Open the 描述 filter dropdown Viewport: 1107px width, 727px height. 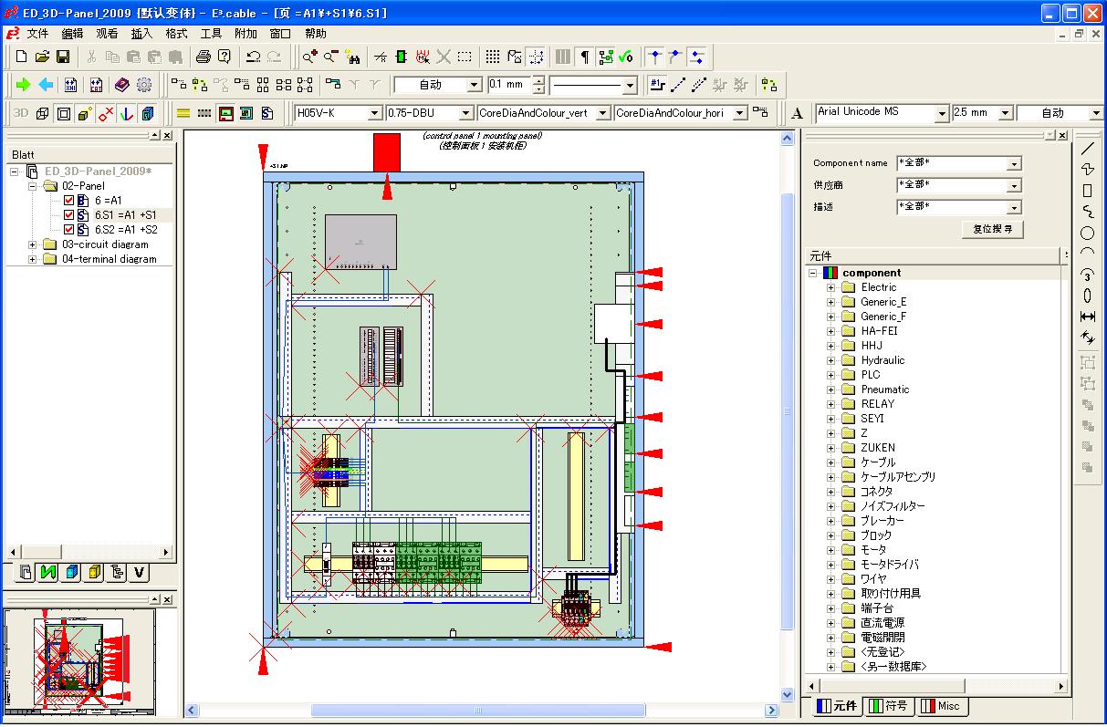(1014, 207)
